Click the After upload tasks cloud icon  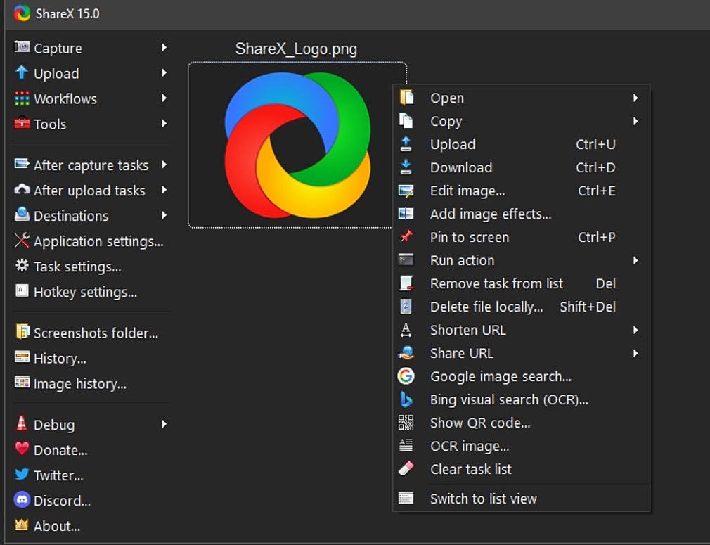point(22,189)
